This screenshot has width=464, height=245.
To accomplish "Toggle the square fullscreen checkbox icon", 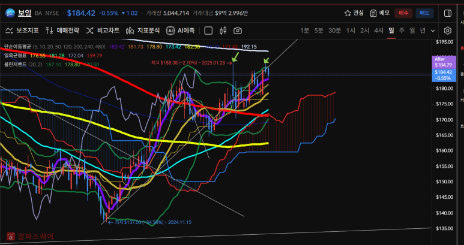I will click(x=208, y=31).
